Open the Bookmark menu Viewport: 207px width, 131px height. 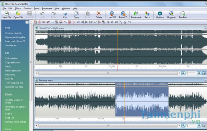pos(47,9)
